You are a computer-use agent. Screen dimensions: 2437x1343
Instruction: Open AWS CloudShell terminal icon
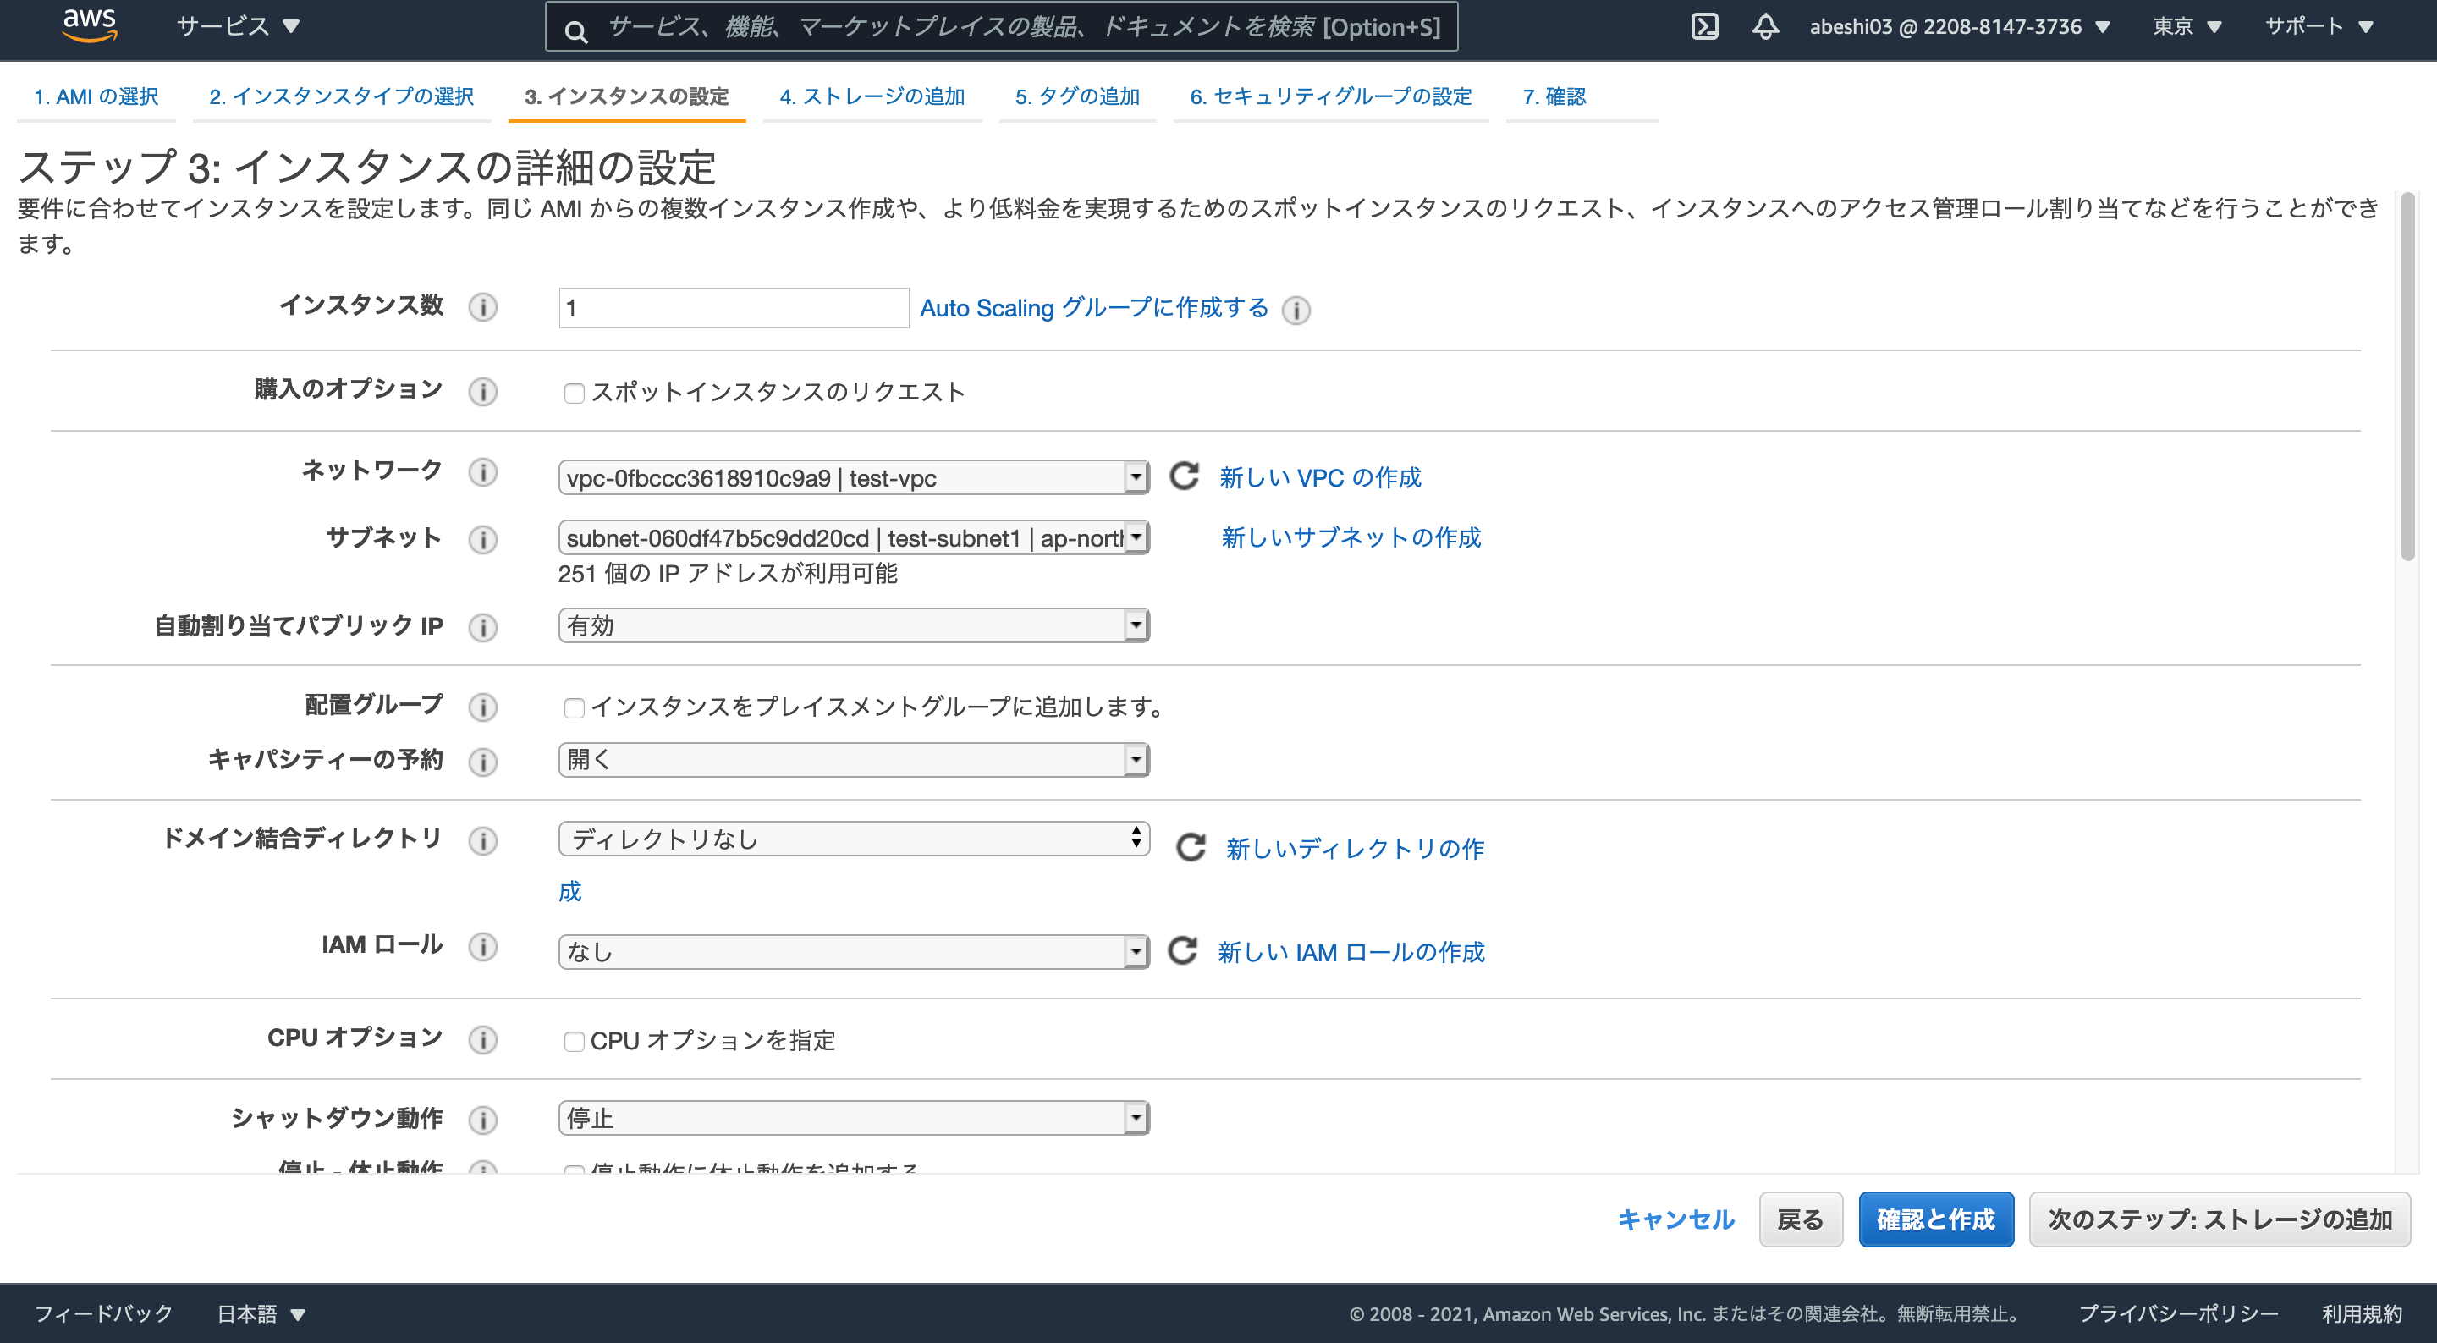point(1706,26)
